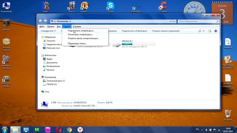
Task: Open the volume icon in system tray
Action: pyautogui.click(x=206, y=130)
